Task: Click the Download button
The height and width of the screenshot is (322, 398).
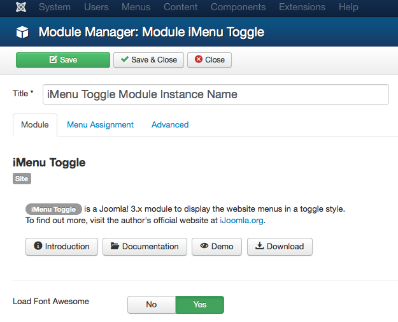Action: (x=280, y=247)
